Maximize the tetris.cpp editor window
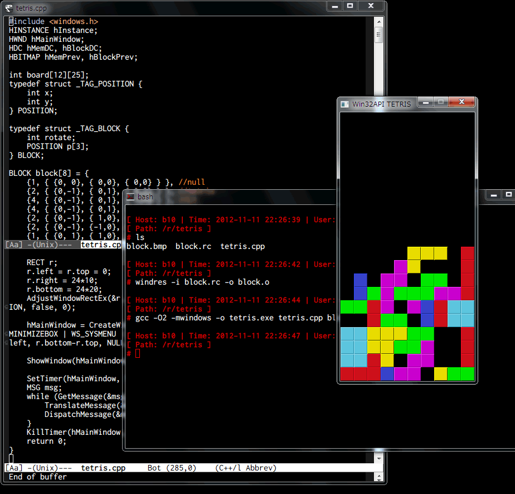The width and height of the screenshot is (515, 494). pyautogui.click(x=350, y=6)
